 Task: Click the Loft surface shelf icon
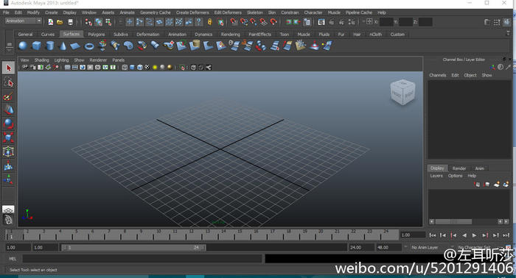click(x=115, y=46)
